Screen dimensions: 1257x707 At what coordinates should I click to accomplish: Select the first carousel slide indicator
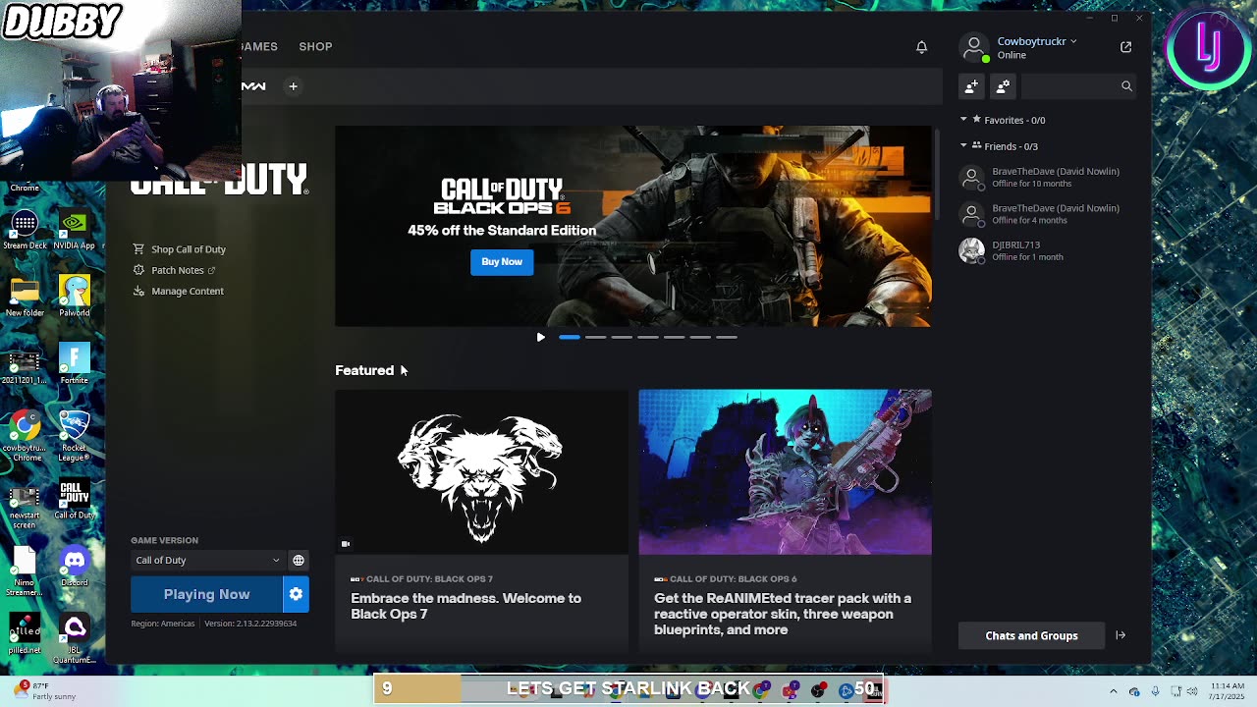coord(570,337)
